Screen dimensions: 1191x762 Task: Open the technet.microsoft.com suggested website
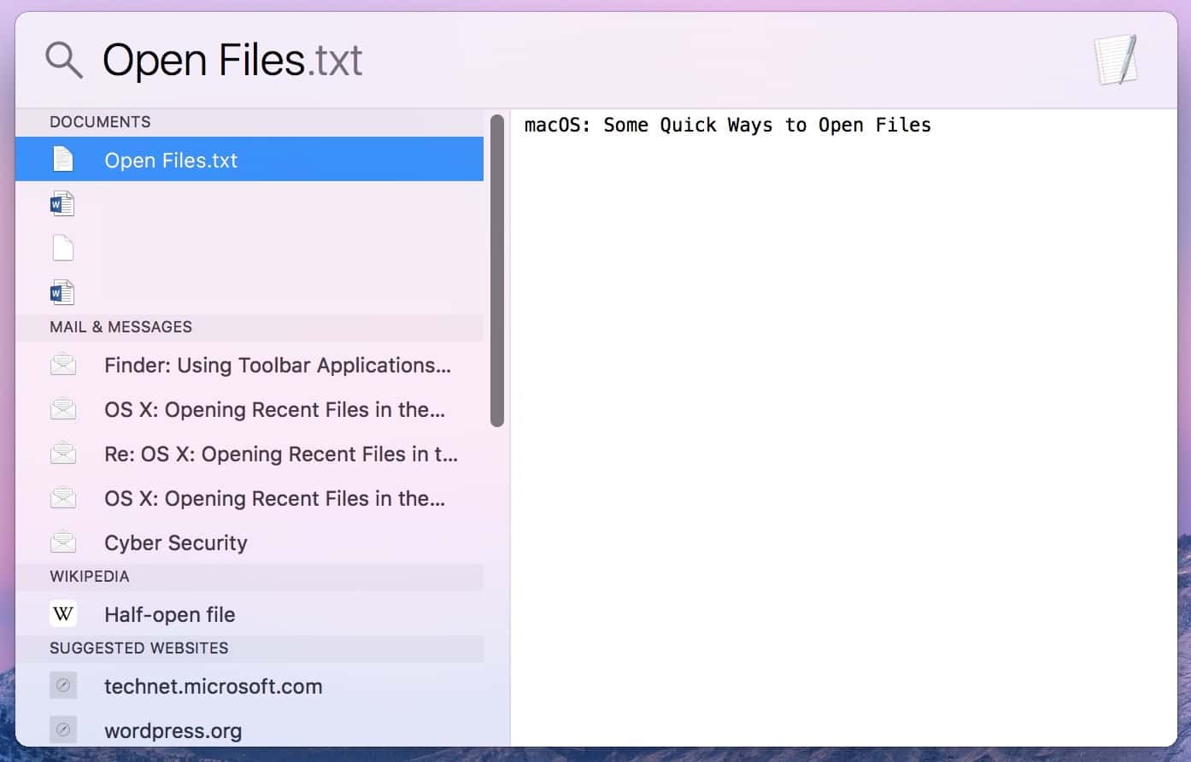click(213, 687)
